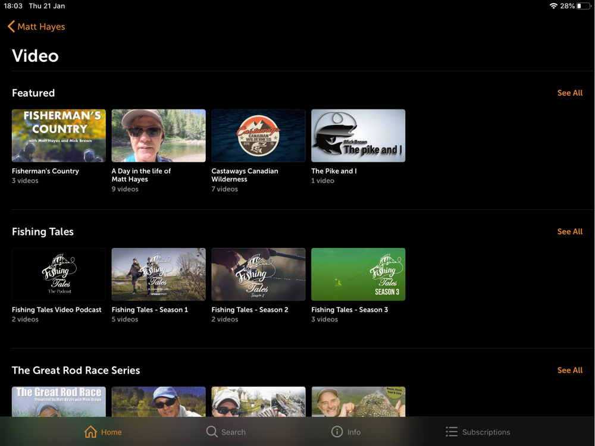Open Castaways Canadian Wilderness thumbnail

pos(258,136)
